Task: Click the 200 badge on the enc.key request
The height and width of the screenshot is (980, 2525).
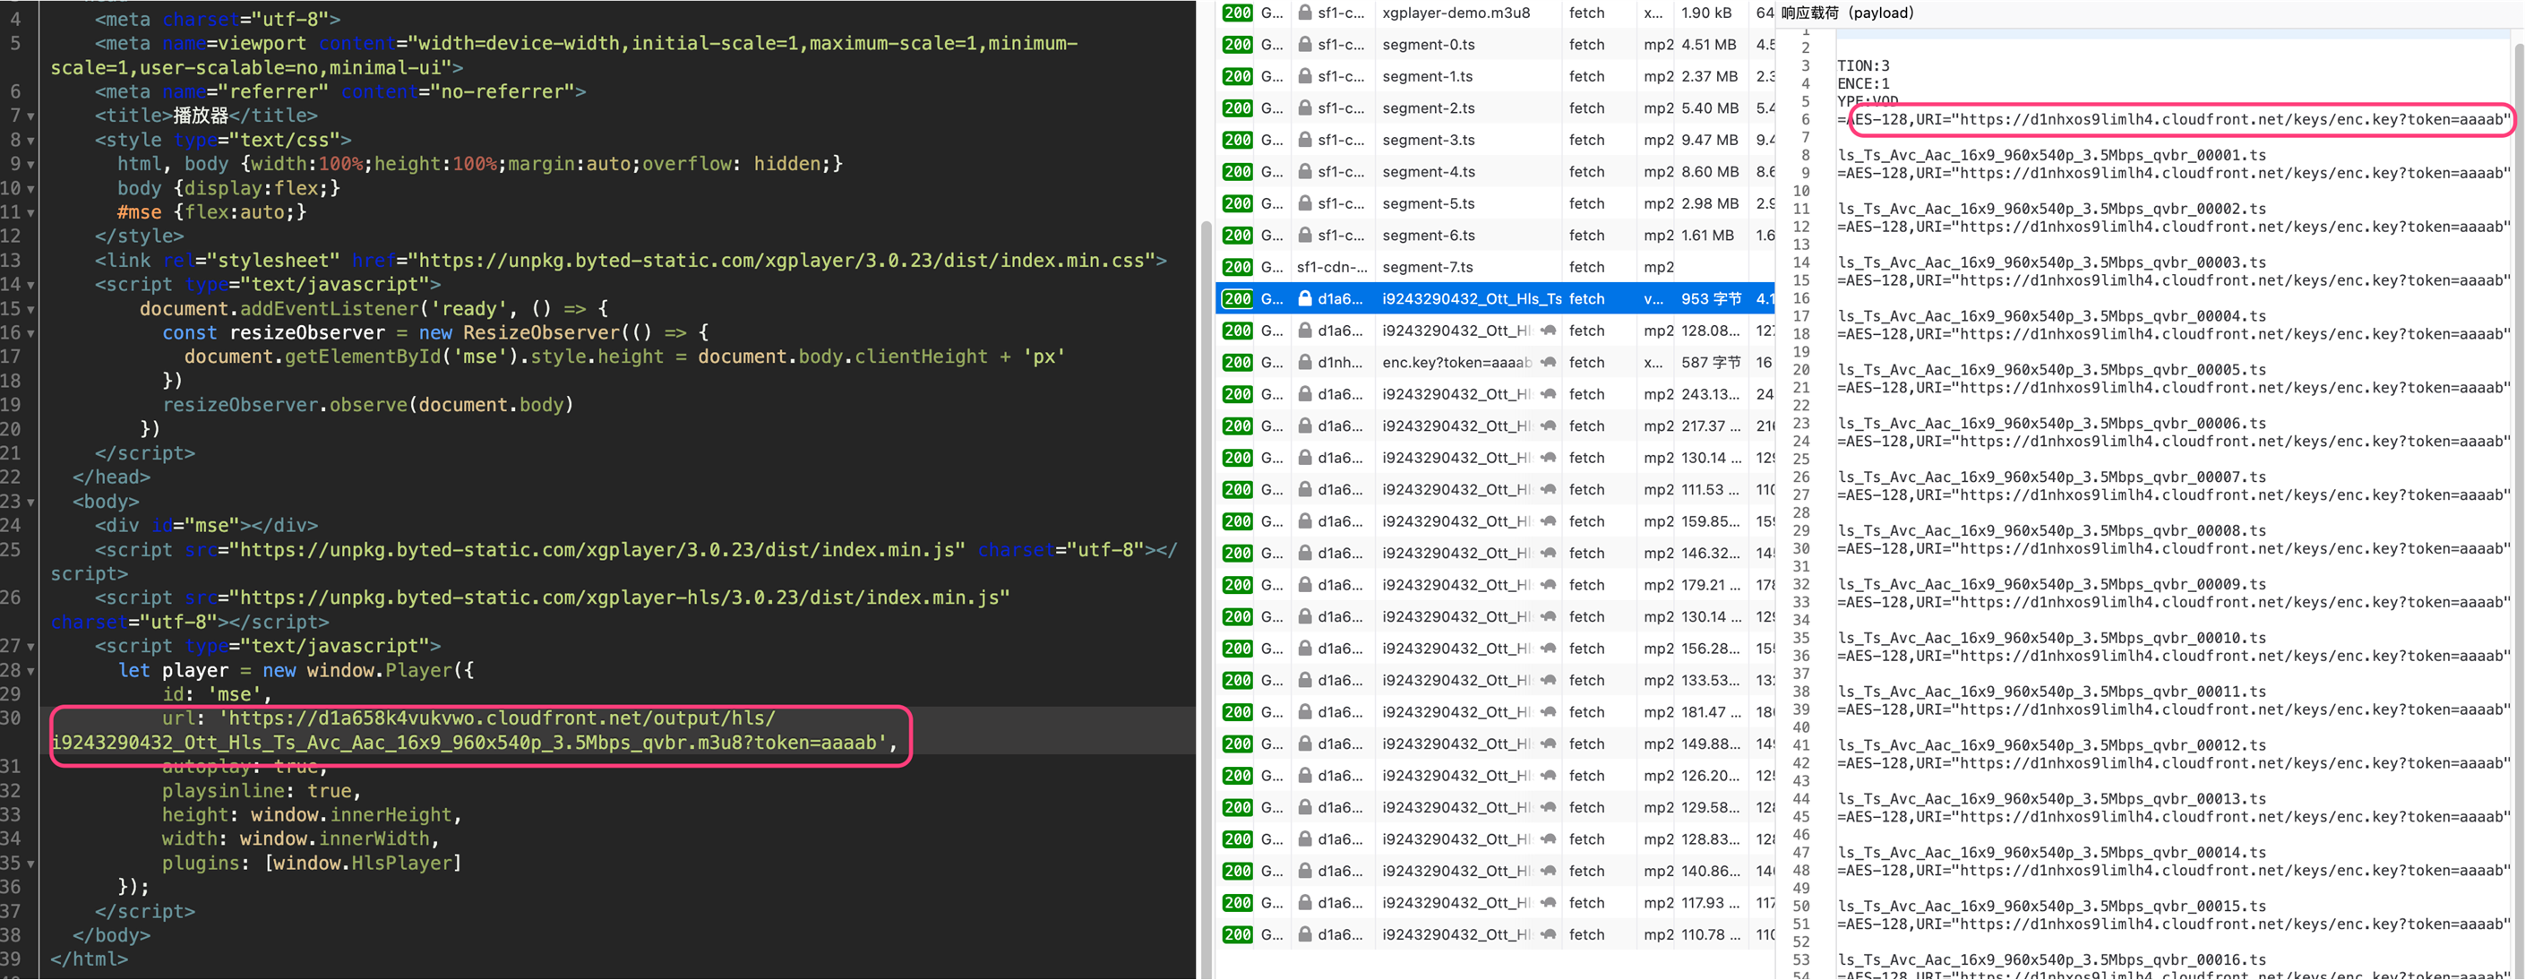Action: point(1237,363)
